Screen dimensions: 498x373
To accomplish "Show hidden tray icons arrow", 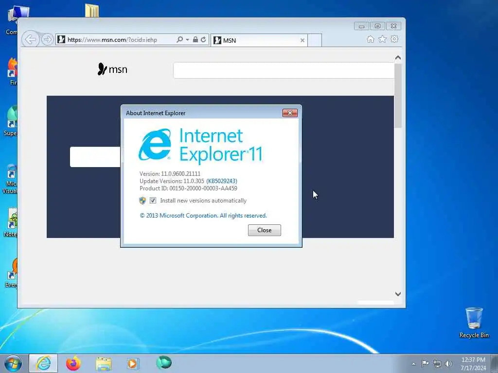I will click(413, 364).
